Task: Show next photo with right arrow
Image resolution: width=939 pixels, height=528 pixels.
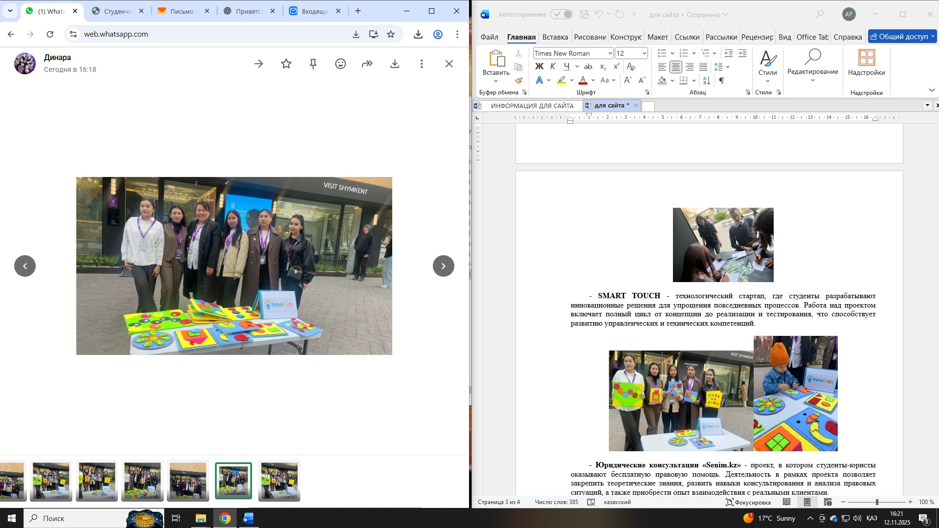Action: point(443,266)
